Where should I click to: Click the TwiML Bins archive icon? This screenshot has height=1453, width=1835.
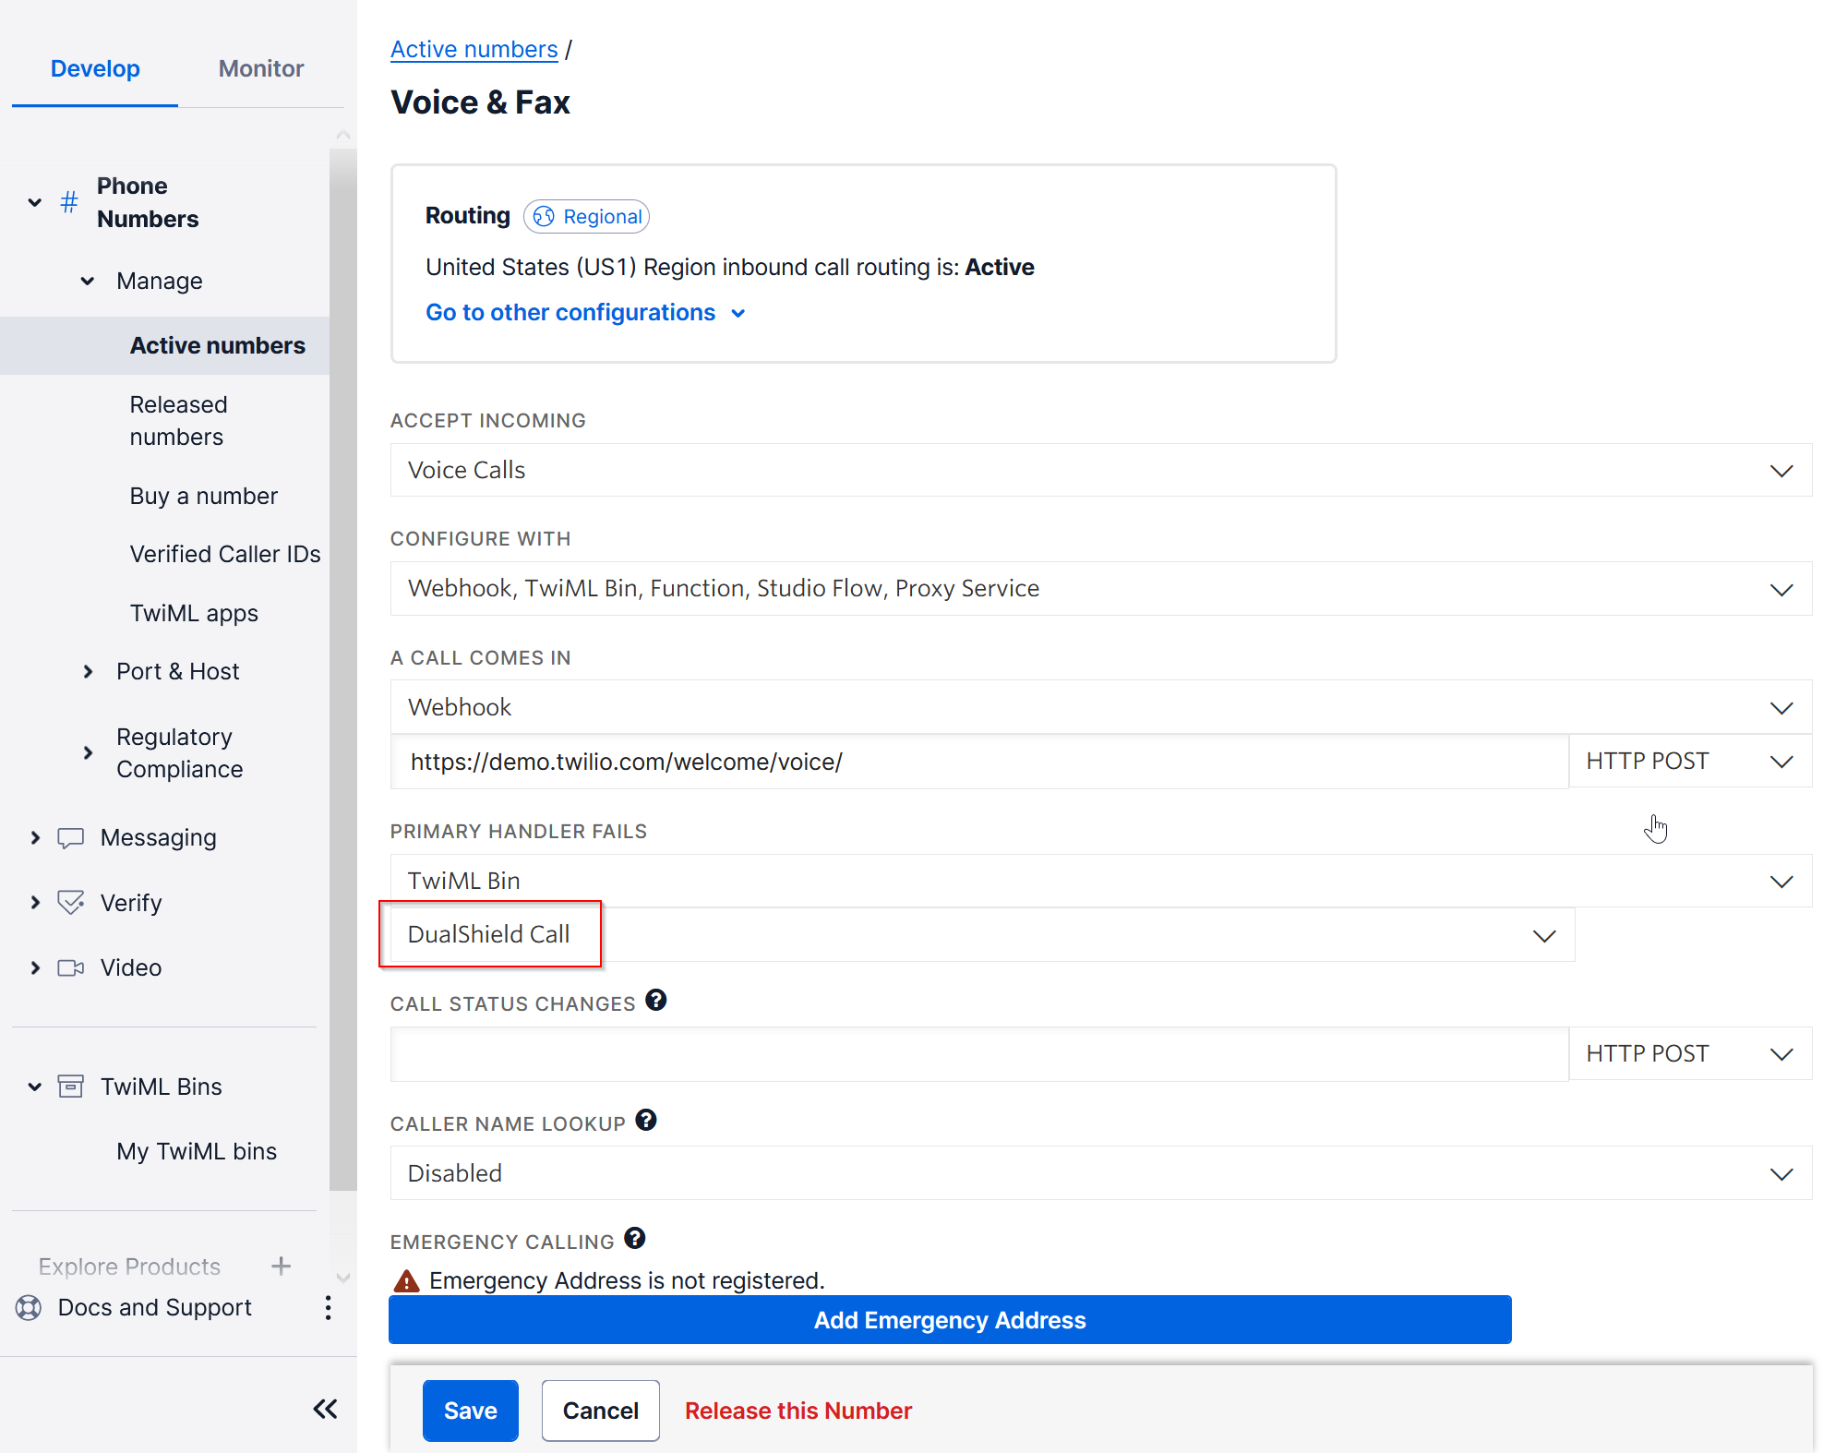point(71,1087)
